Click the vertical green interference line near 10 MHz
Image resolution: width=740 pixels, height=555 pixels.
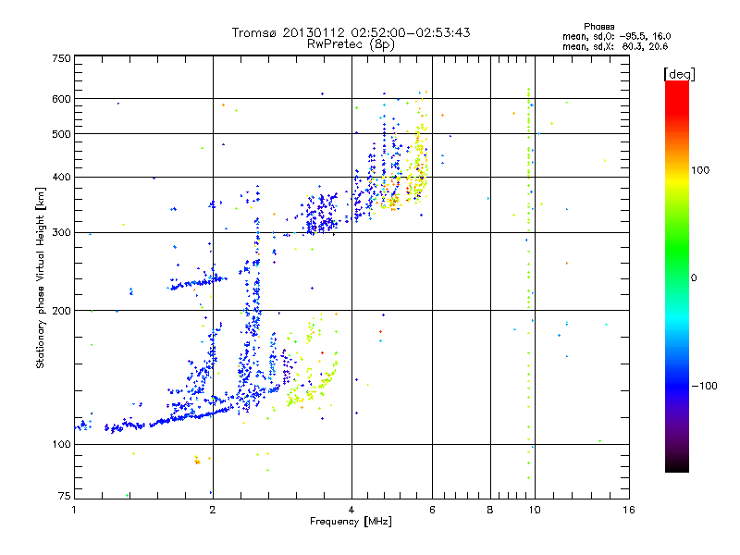(x=528, y=283)
